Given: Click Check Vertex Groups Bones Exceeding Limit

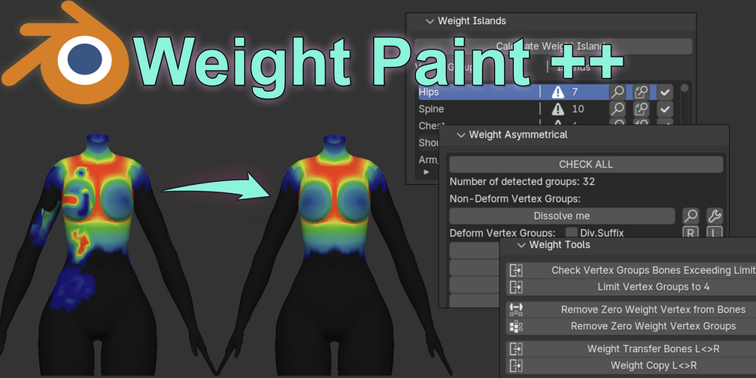Looking at the screenshot, I should tap(632, 270).
